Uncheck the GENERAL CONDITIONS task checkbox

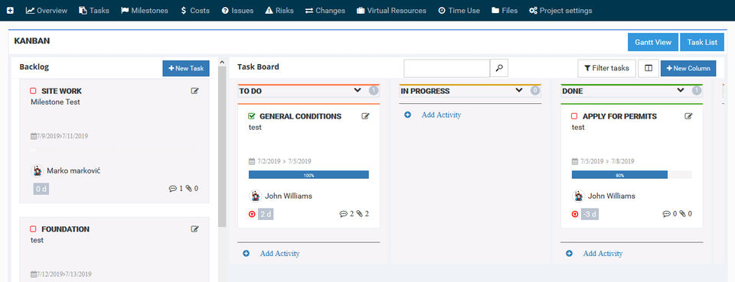click(252, 116)
